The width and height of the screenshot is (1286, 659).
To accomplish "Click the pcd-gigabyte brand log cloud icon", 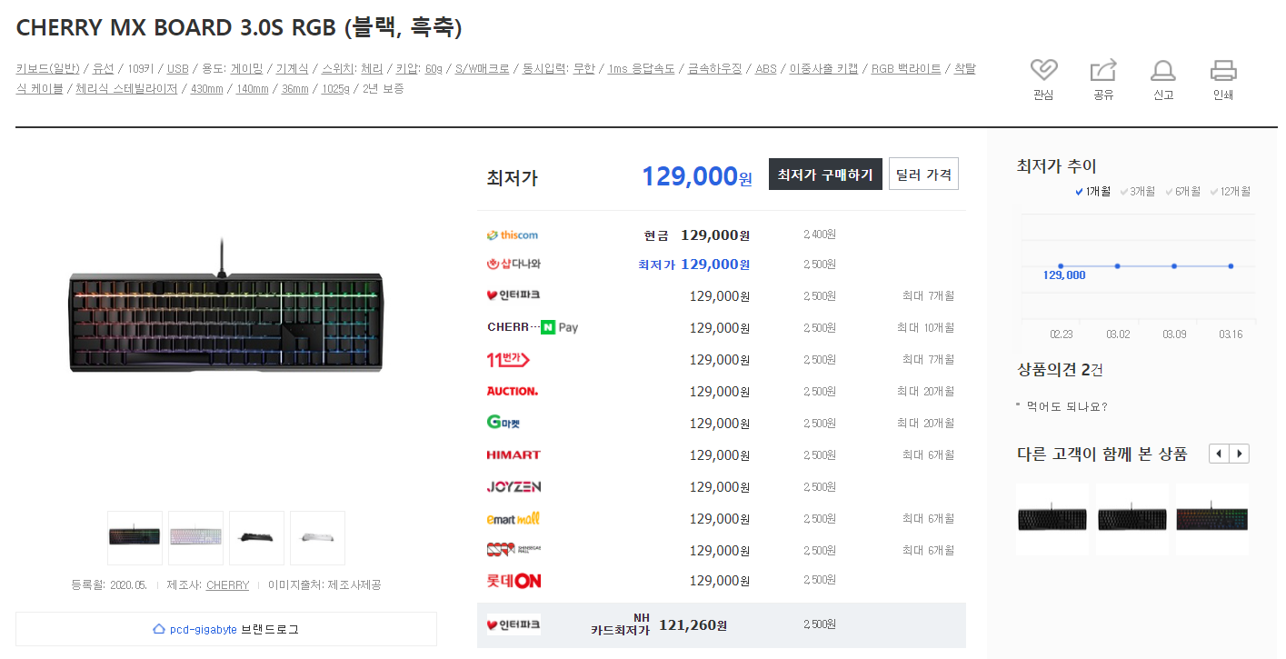I will tap(159, 629).
